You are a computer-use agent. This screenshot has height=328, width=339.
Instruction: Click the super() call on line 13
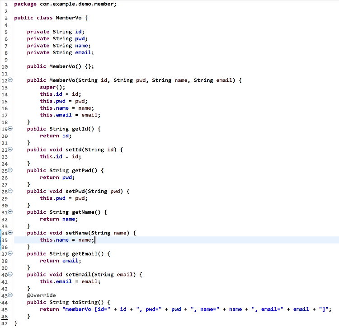click(52, 87)
